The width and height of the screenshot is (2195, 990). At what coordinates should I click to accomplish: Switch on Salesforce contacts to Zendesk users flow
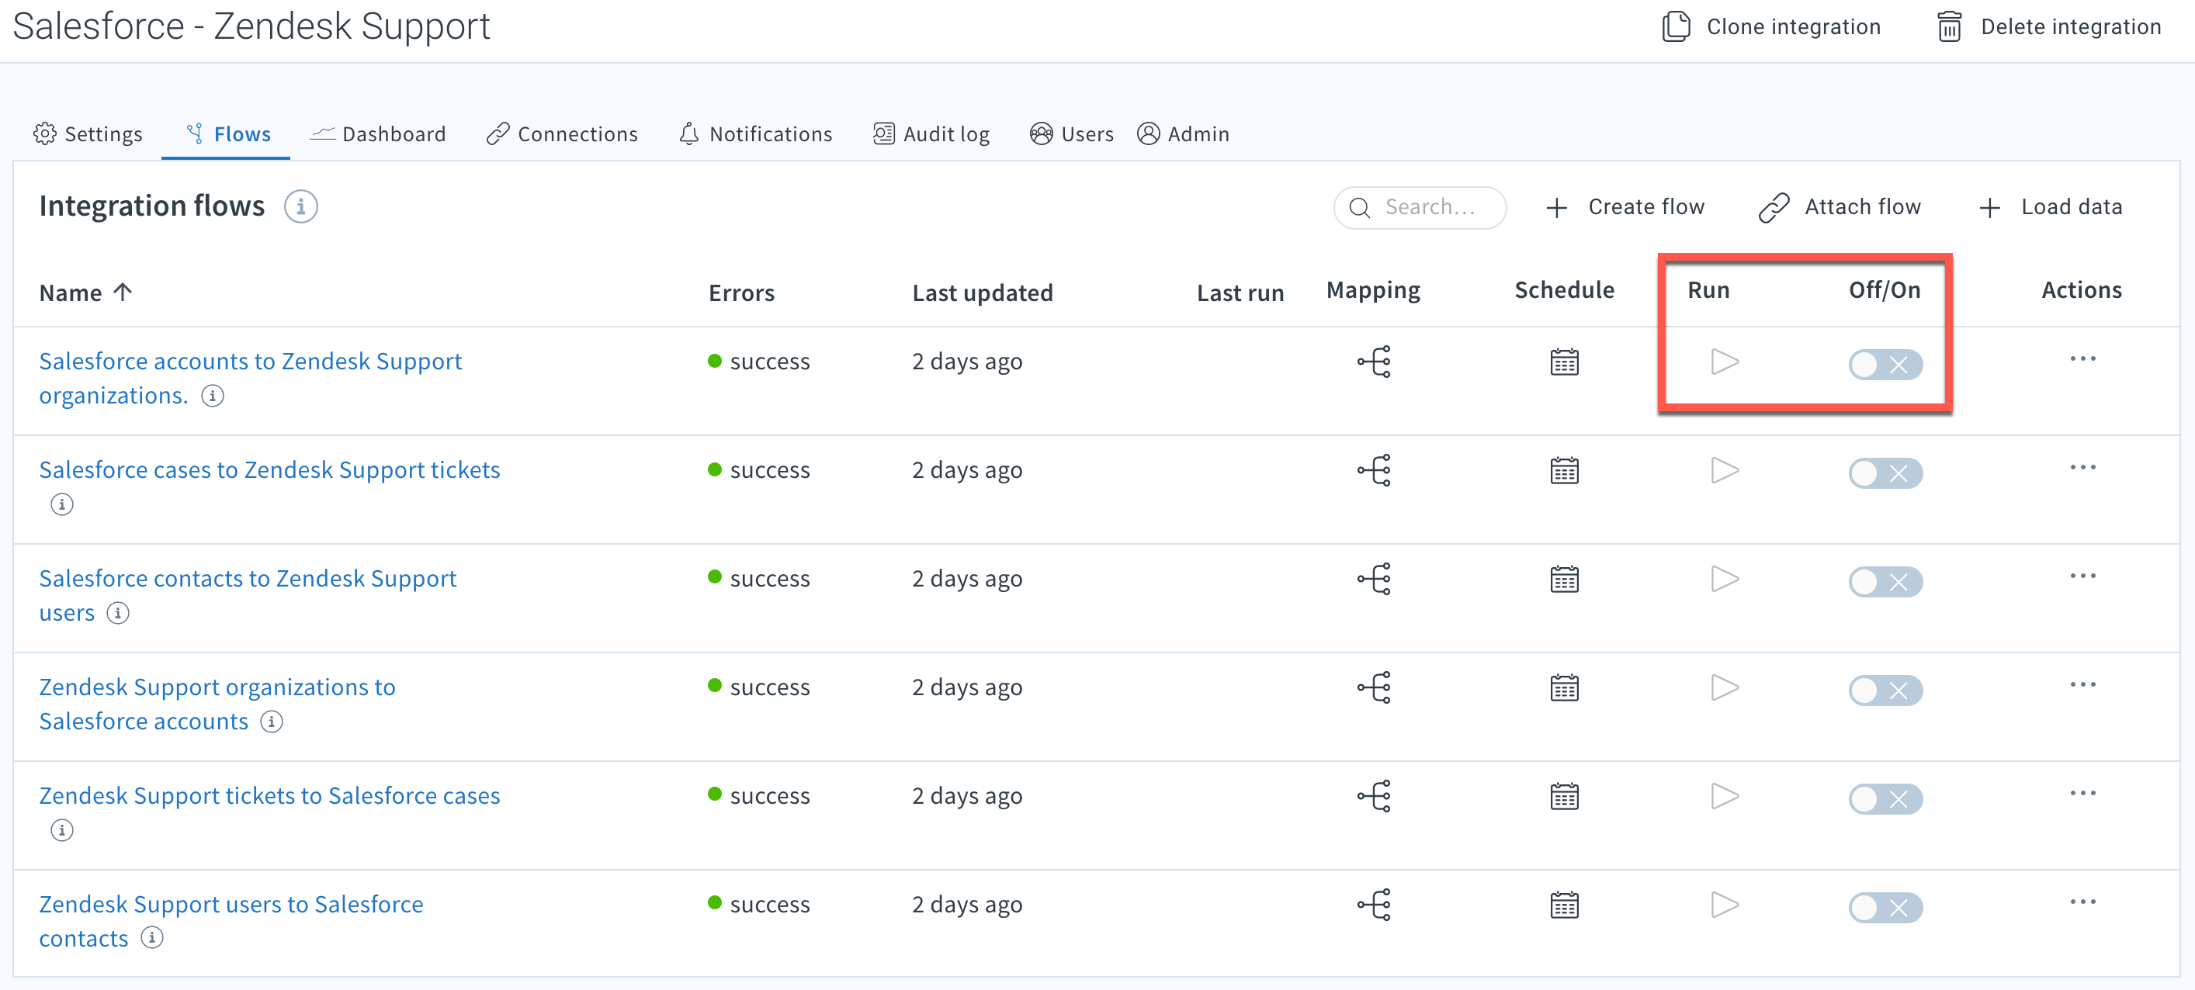[1885, 582]
